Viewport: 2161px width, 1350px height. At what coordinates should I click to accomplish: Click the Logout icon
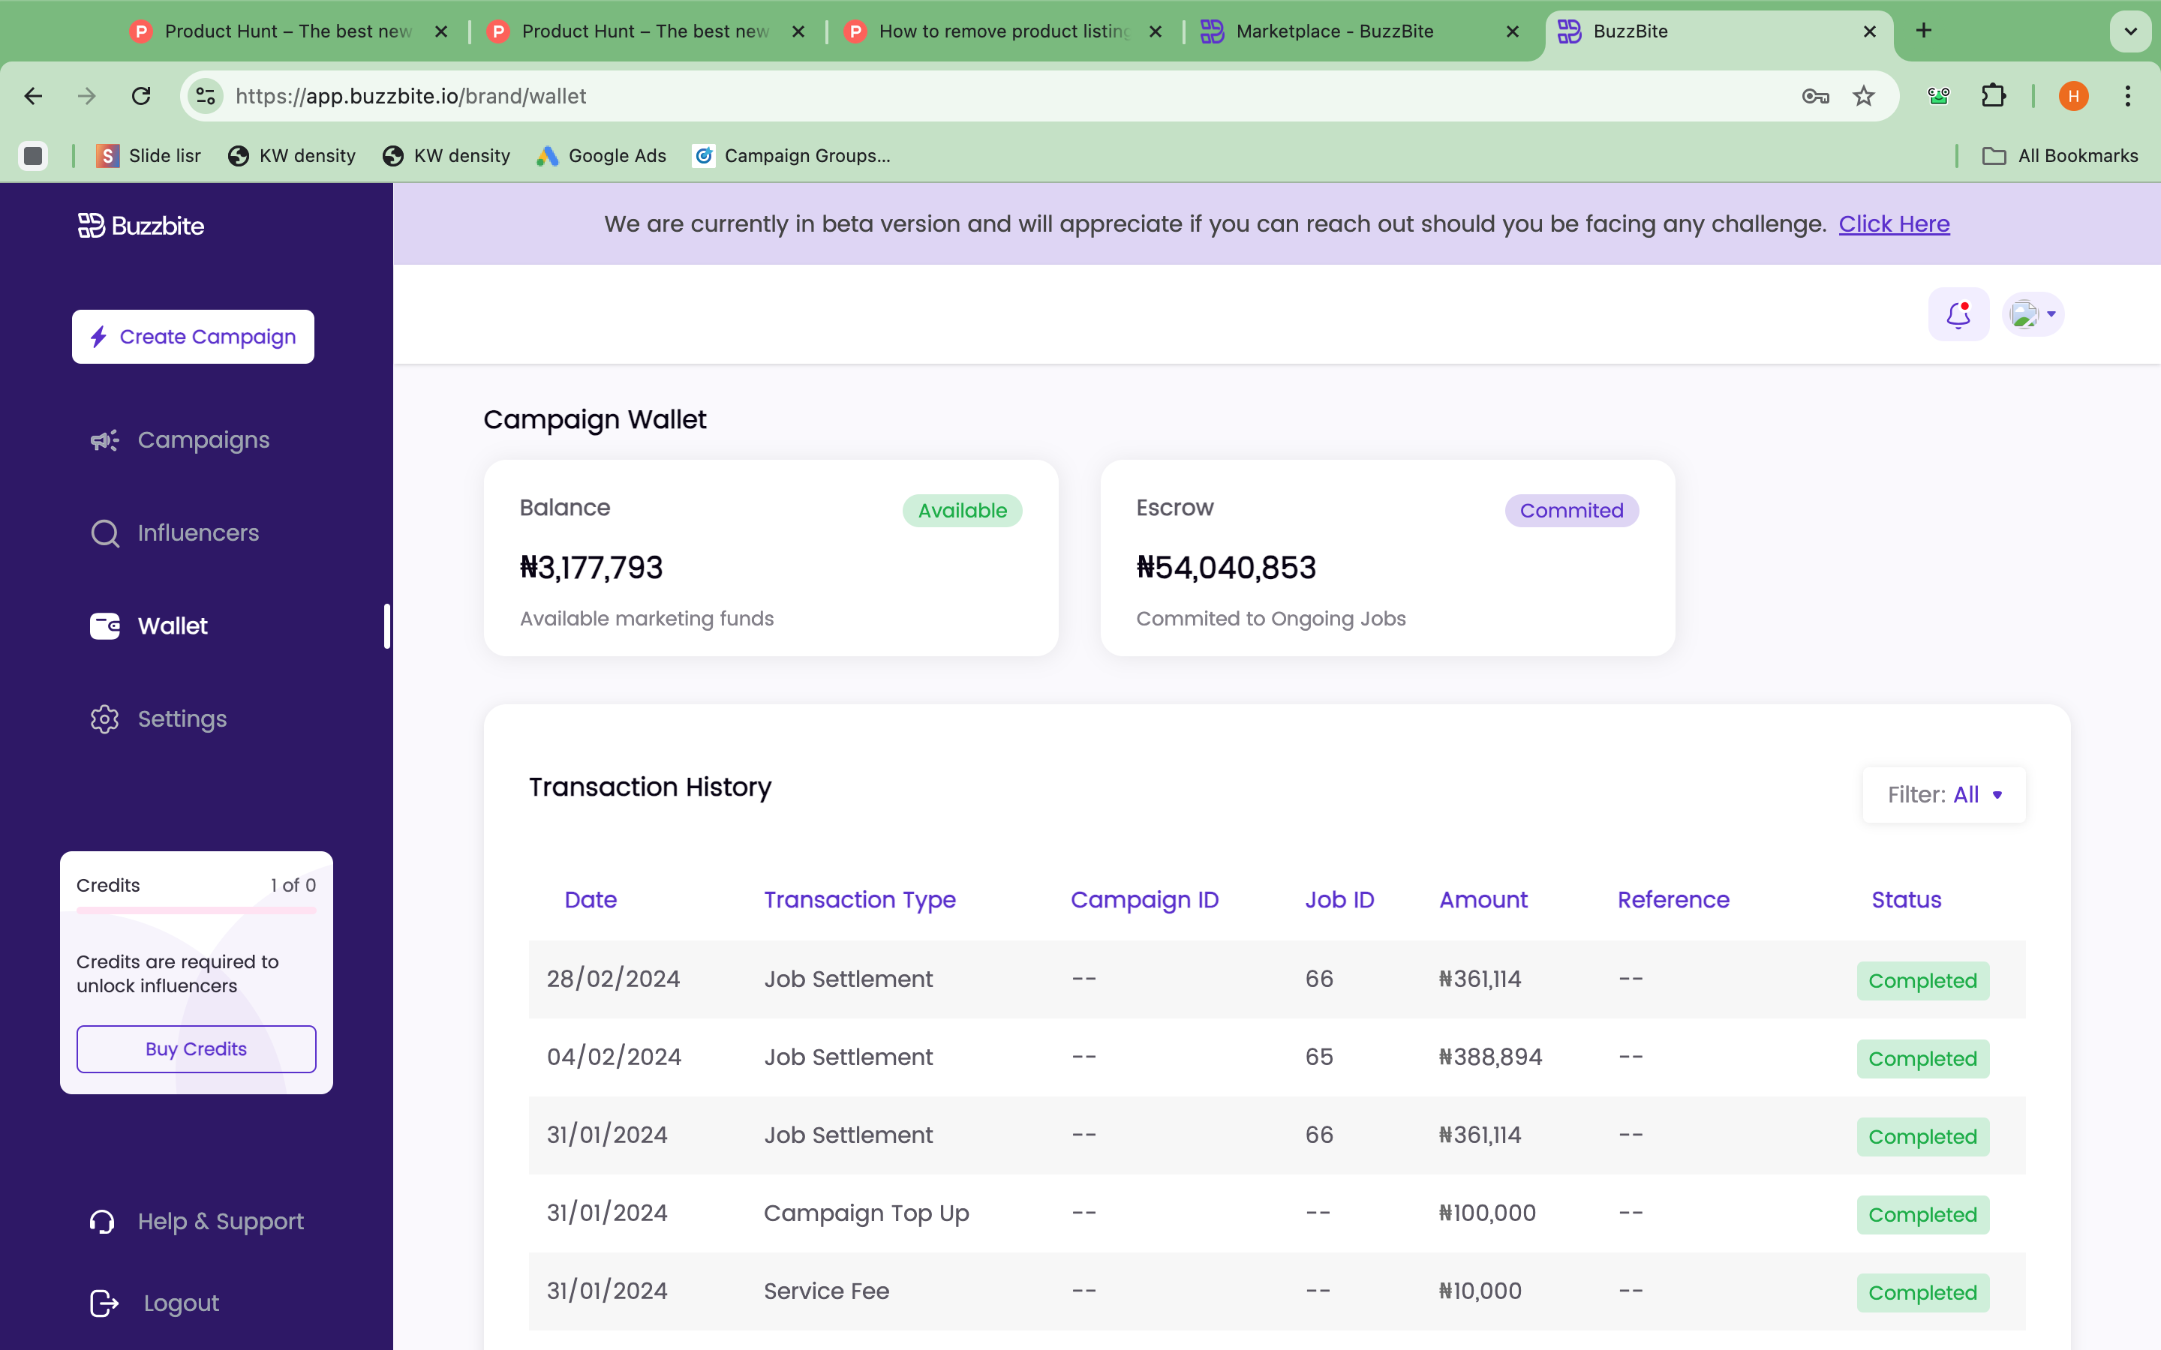104,1303
